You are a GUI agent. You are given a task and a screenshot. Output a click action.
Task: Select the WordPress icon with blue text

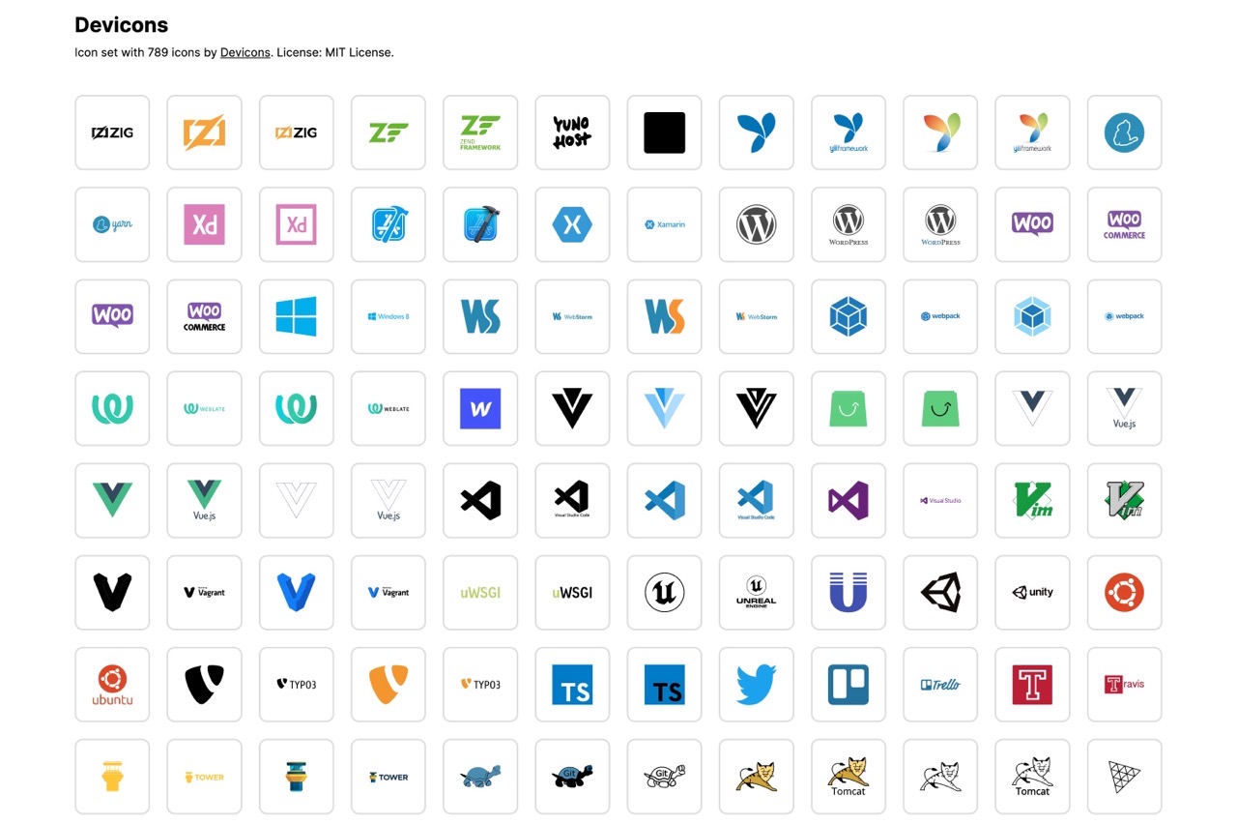[x=940, y=224]
